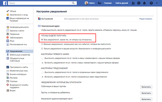Click the На Facebook row label
Image resolution: width=162 pixels, height=102 pixels.
pos(47,19)
